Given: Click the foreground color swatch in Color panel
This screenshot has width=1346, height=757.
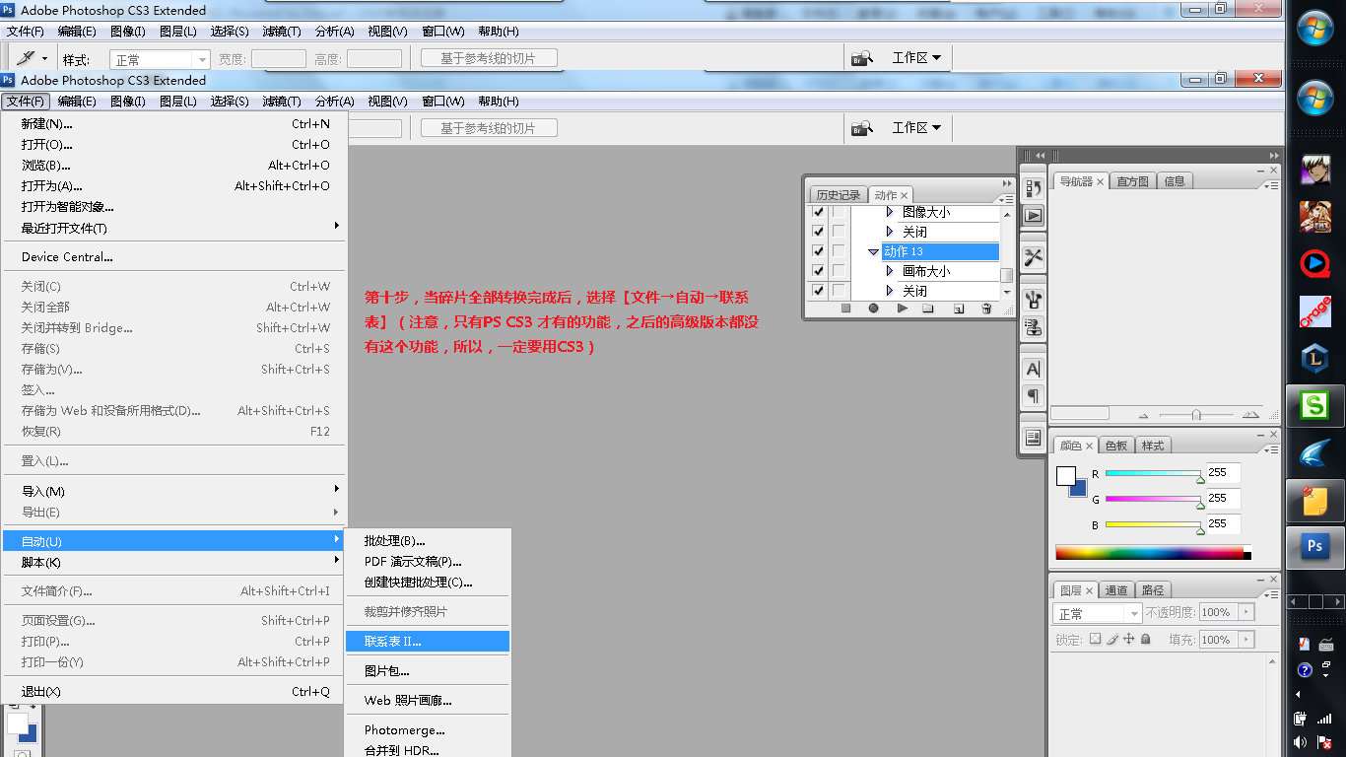Looking at the screenshot, I should pos(1065,475).
